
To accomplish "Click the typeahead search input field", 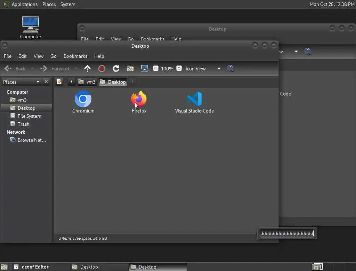I will [x=287, y=233].
